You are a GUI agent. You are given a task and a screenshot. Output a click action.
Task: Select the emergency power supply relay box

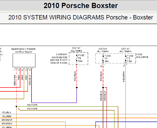[24, 60]
